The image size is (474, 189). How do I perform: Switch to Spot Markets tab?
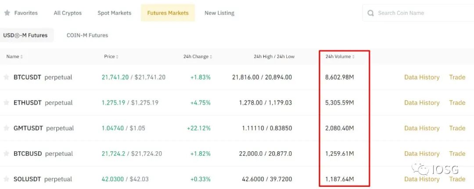pos(114,13)
